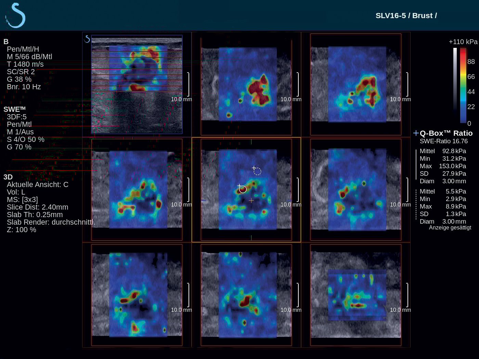Click the MS: [3x3] layout setting
The width and height of the screenshot is (479, 359).
tap(22, 200)
